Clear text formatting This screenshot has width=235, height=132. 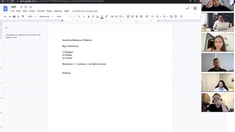click(x=181, y=16)
